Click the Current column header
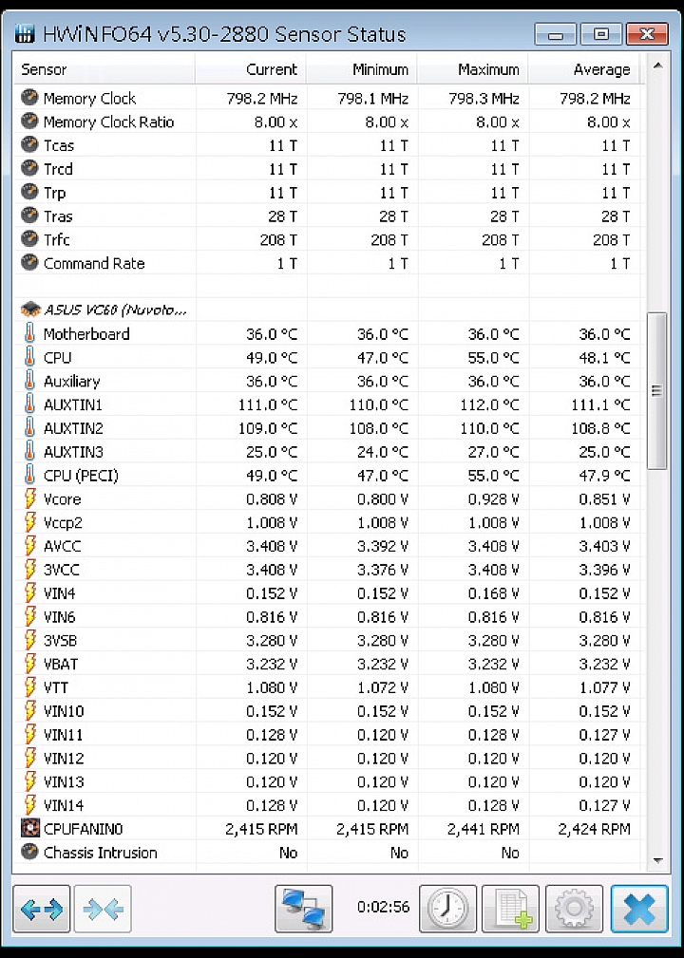The image size is (684, 958). (251, 69)
